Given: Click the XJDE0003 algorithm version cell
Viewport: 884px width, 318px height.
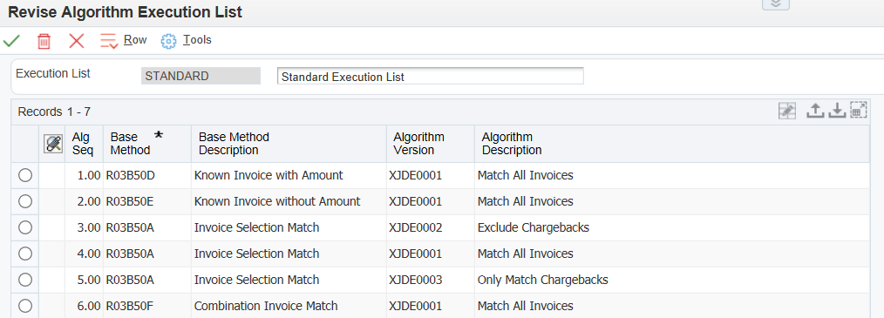Looking at the screenshot, I should click(430, 280).
